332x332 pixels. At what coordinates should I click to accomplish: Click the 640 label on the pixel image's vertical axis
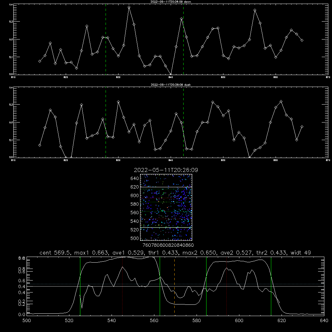(135, 179)
